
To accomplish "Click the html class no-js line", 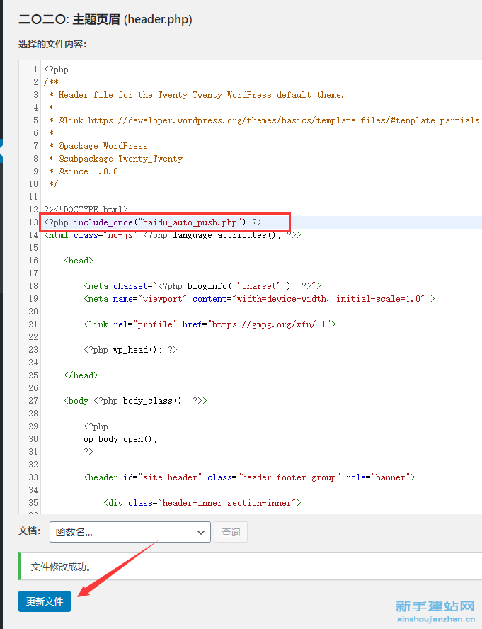I will 173,235.
